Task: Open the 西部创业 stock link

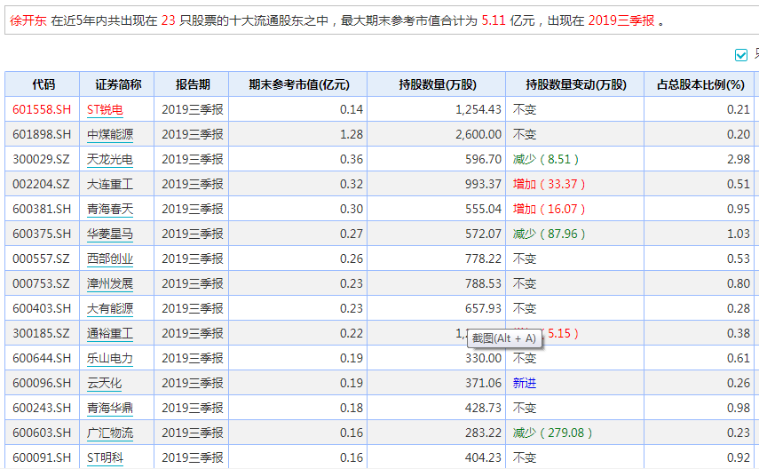Action: (110, 258)
